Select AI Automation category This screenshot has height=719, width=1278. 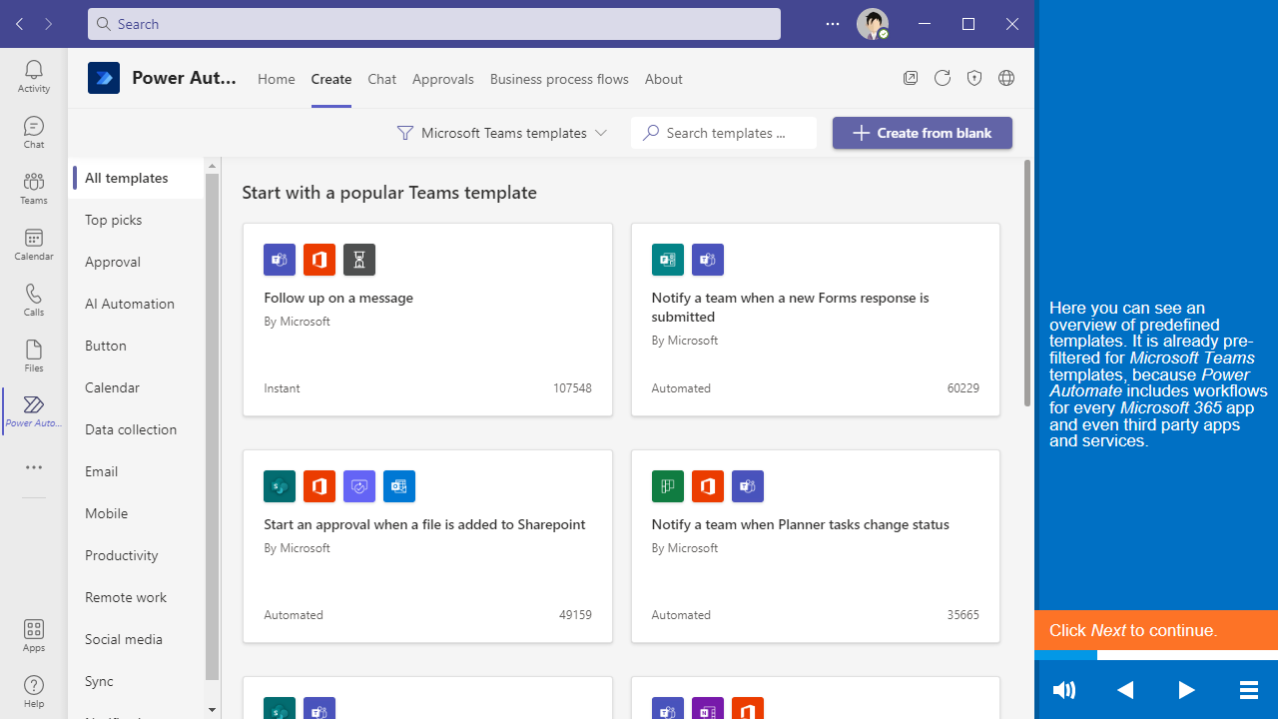pyautogui.click(x=138, y=304)
